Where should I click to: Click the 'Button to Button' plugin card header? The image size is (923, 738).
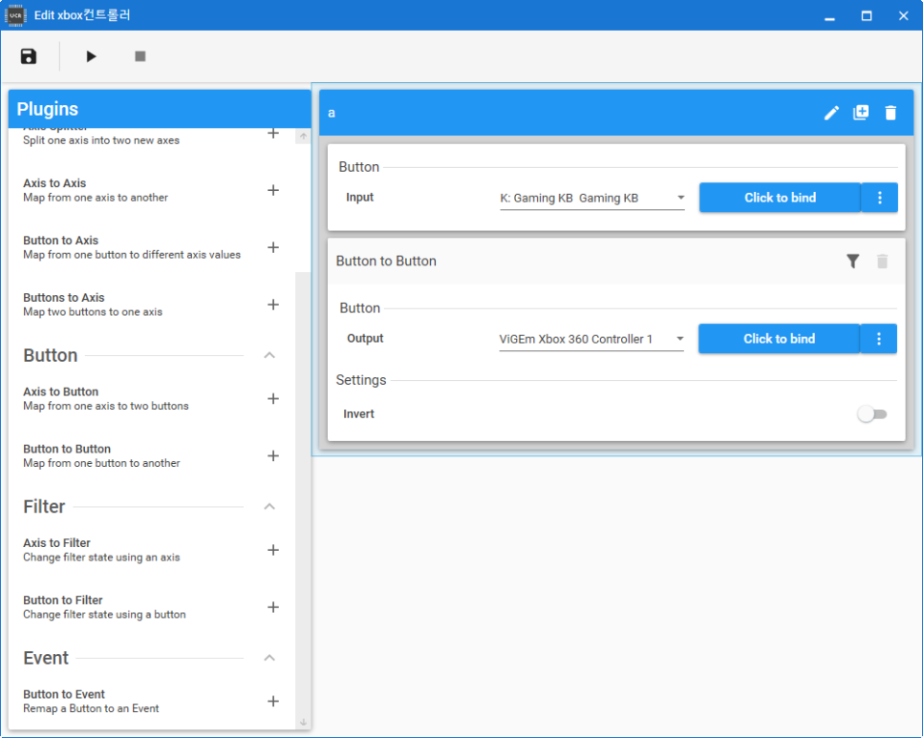pyautogui.click(x=616, y=261)
